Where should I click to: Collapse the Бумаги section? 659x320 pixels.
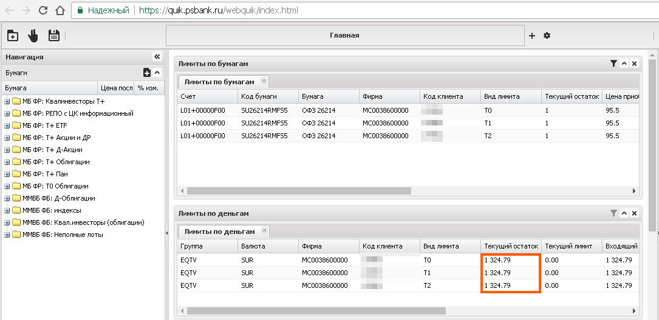pos(157,73)
